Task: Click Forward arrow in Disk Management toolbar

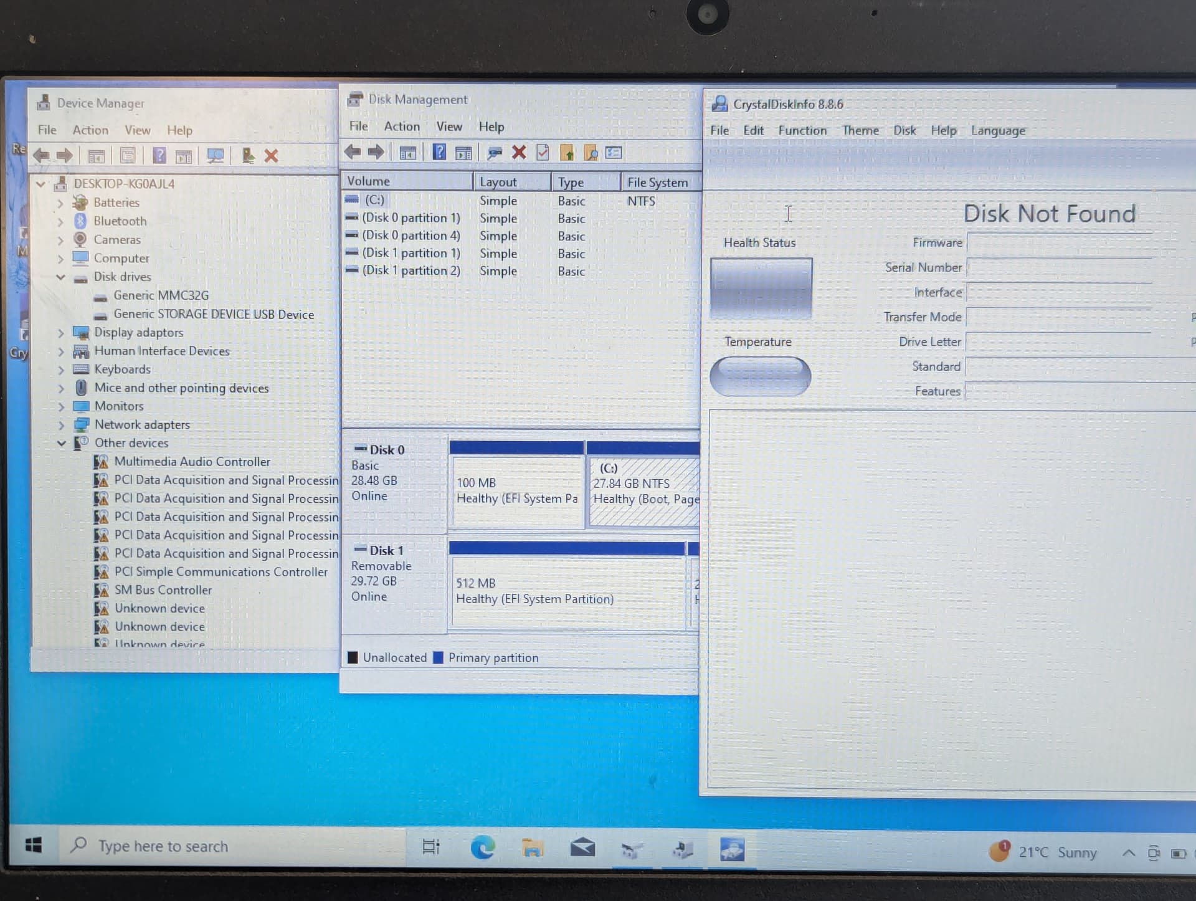Action: coord(376,151)
